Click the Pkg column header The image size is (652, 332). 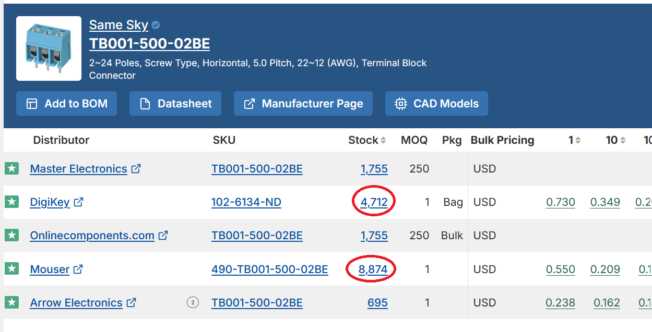tap(452, 140)
